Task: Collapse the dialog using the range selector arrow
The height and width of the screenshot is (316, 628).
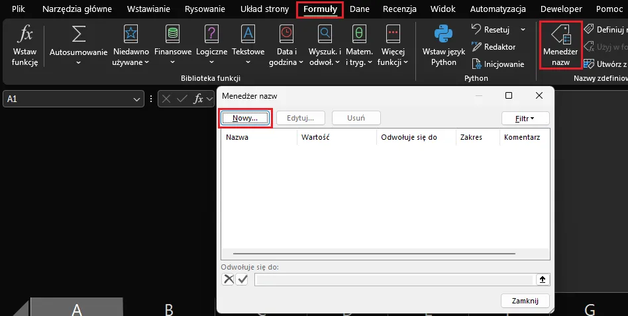Action: coord(543,280)
